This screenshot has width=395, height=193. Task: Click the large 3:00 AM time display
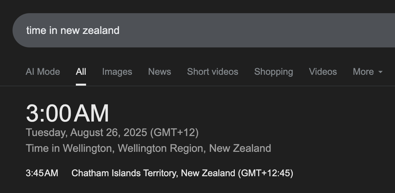[68, 113]
